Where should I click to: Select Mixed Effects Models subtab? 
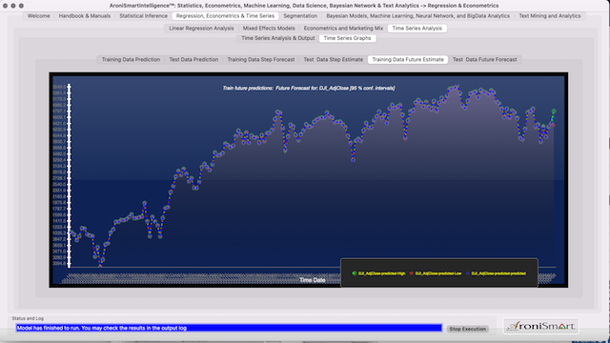(x=269, y=29)
